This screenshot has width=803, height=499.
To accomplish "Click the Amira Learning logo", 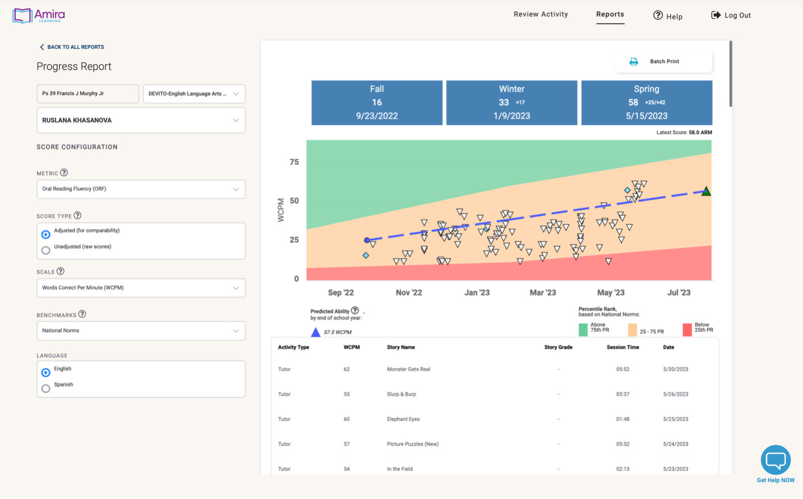I will [39, 15].
